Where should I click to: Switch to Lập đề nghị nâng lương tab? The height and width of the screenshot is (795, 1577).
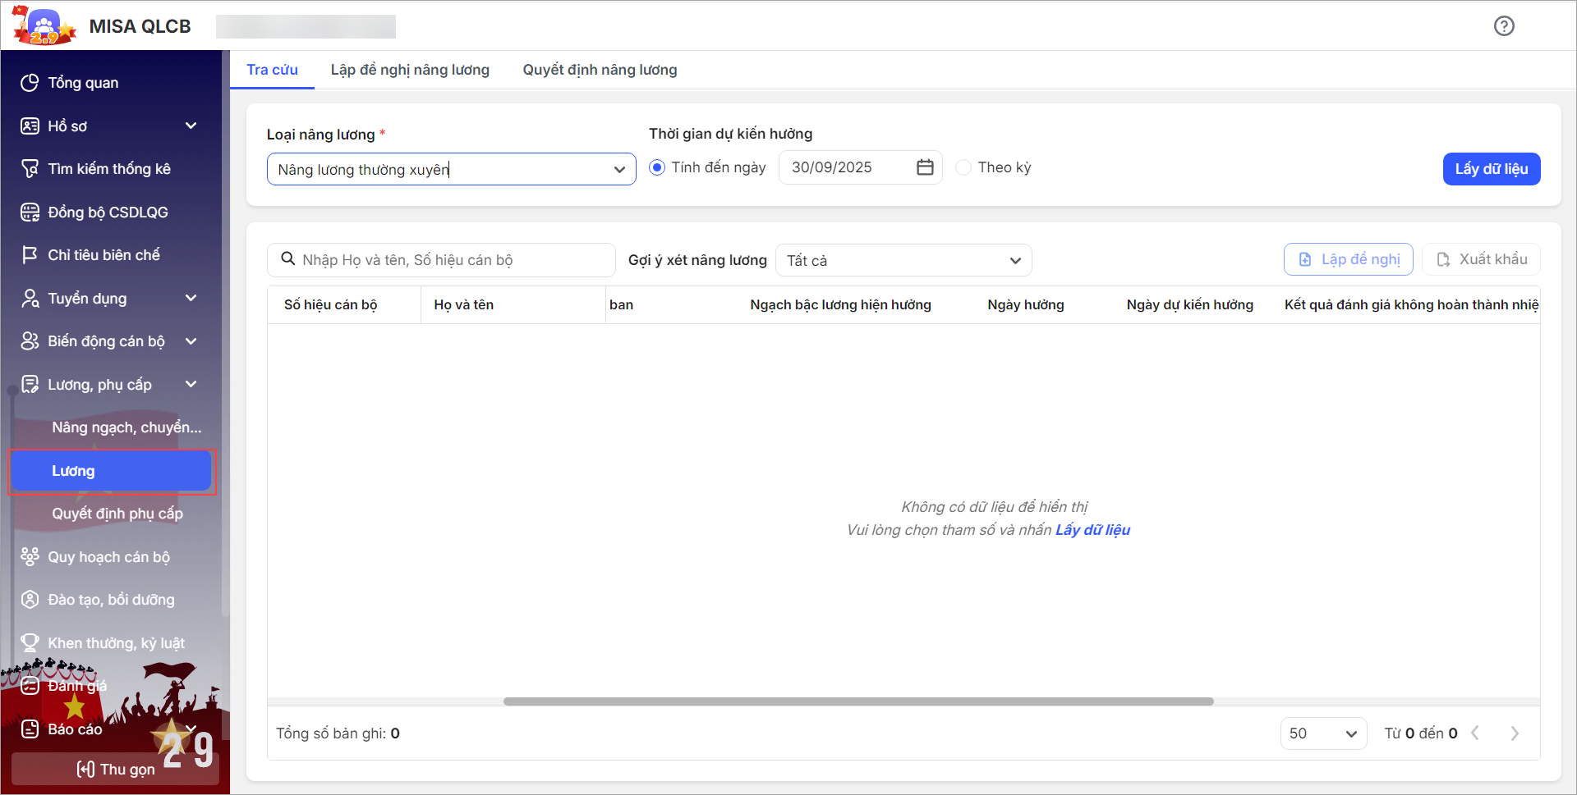coord(410,70)
